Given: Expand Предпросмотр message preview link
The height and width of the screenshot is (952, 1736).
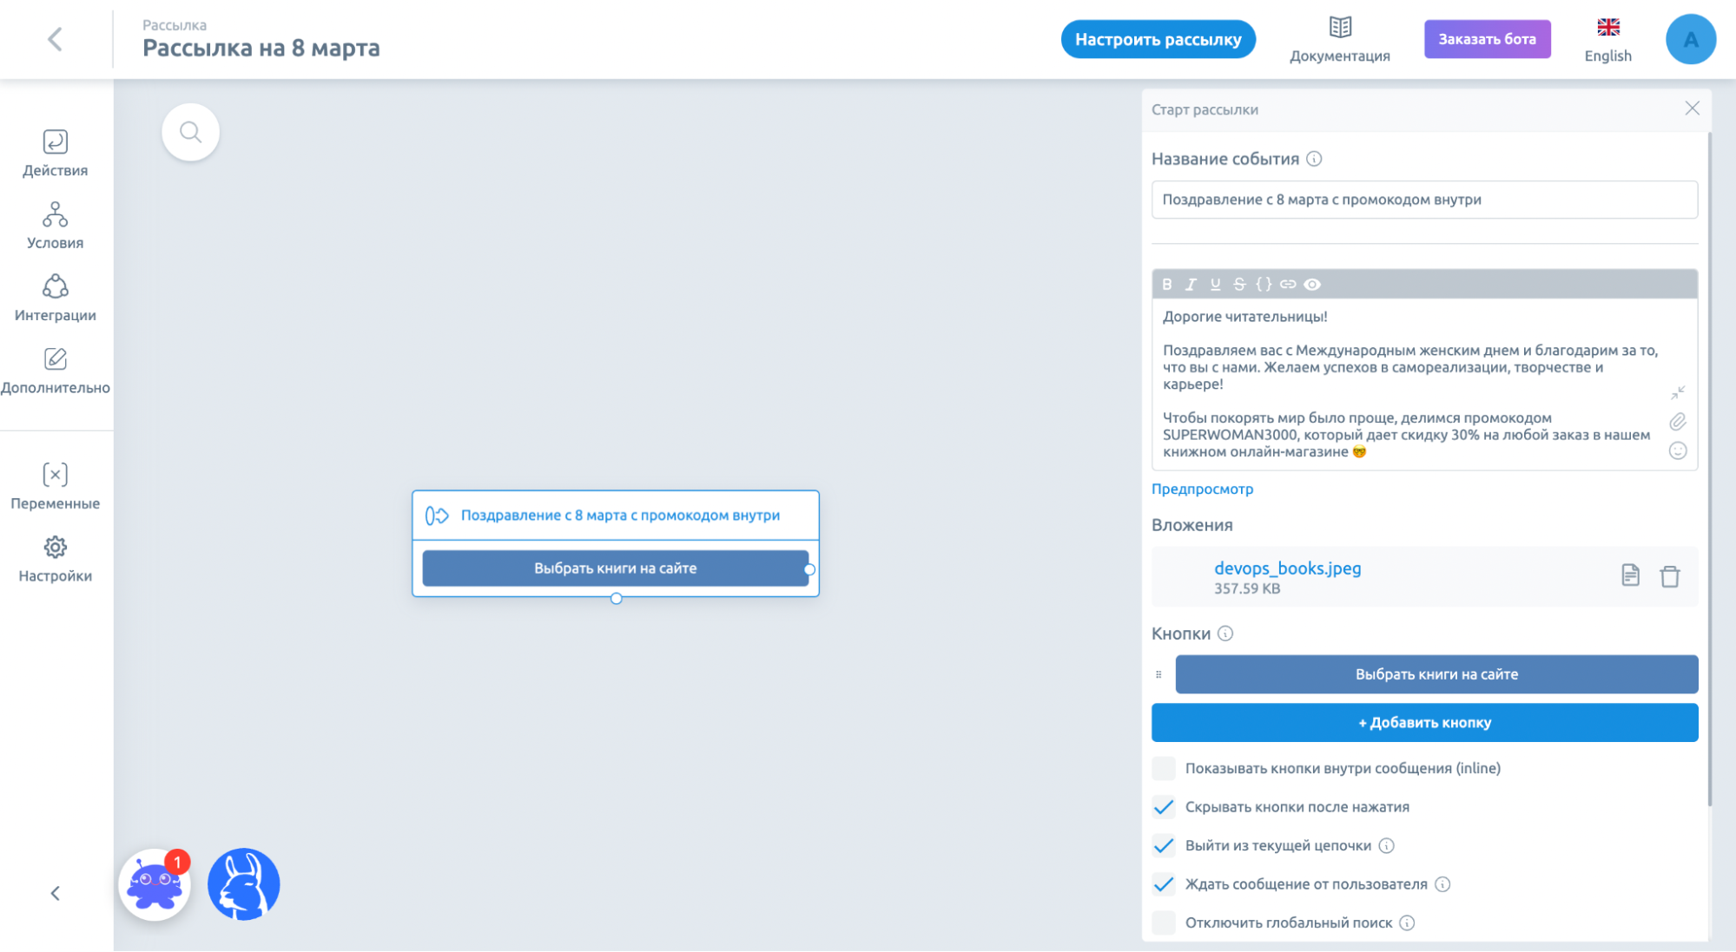Looking at the screenshot, I should pos(1201,488).
